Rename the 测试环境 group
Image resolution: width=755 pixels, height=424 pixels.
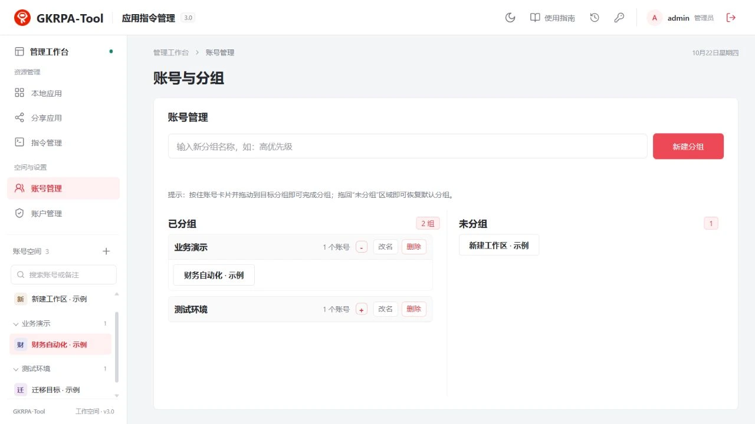[386, 309]
